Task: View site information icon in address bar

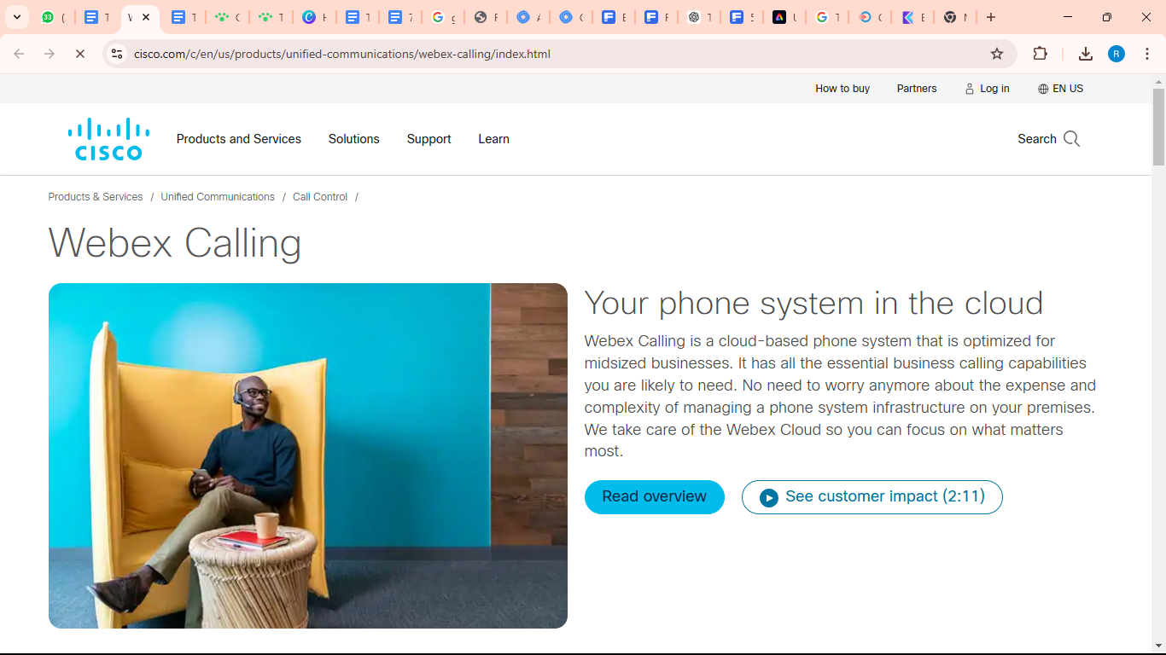Action: (x=117, y=54)
